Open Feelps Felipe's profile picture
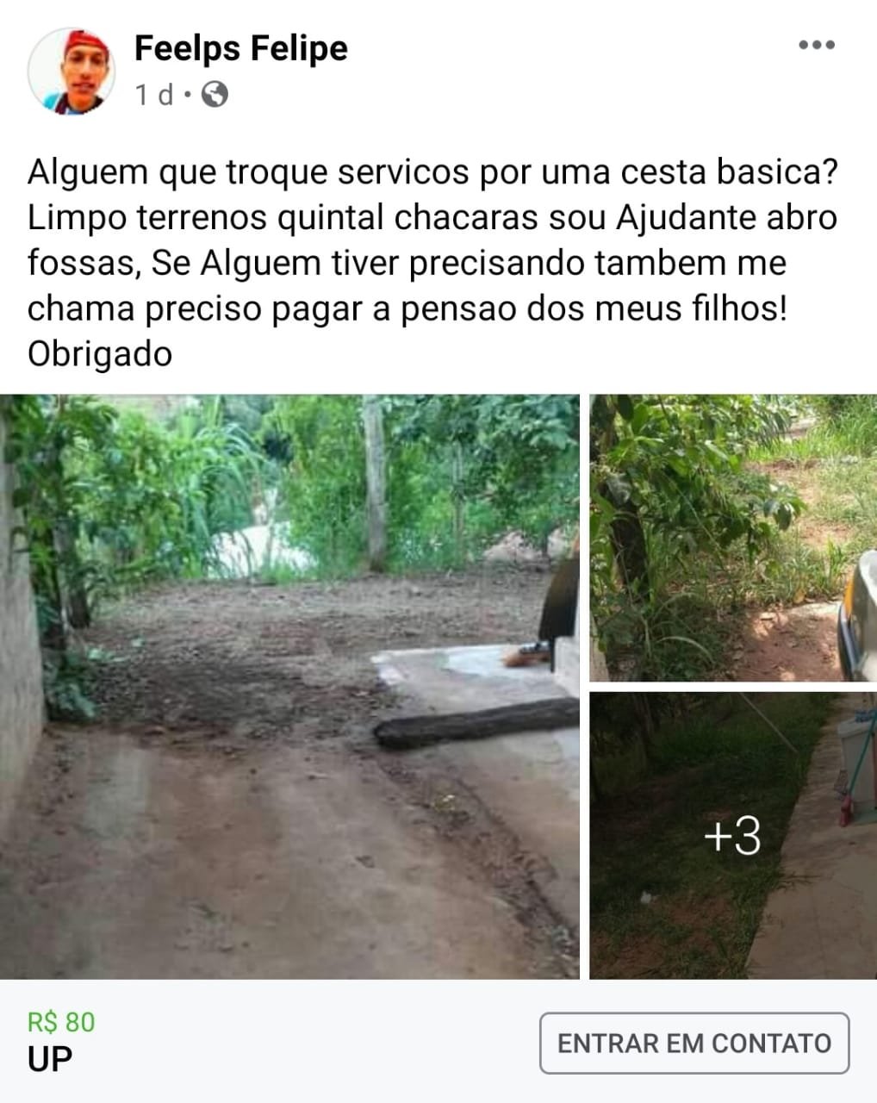877x1103 pixels. 72,72
